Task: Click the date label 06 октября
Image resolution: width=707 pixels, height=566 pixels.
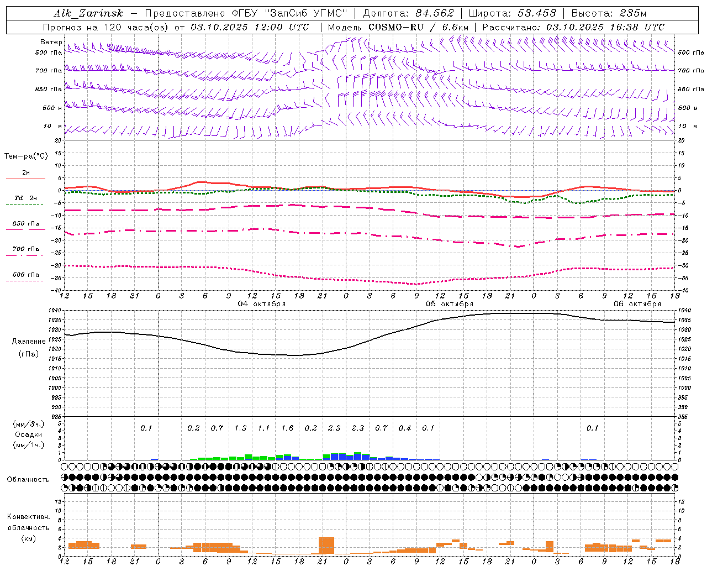Action: tap(637, 304)
